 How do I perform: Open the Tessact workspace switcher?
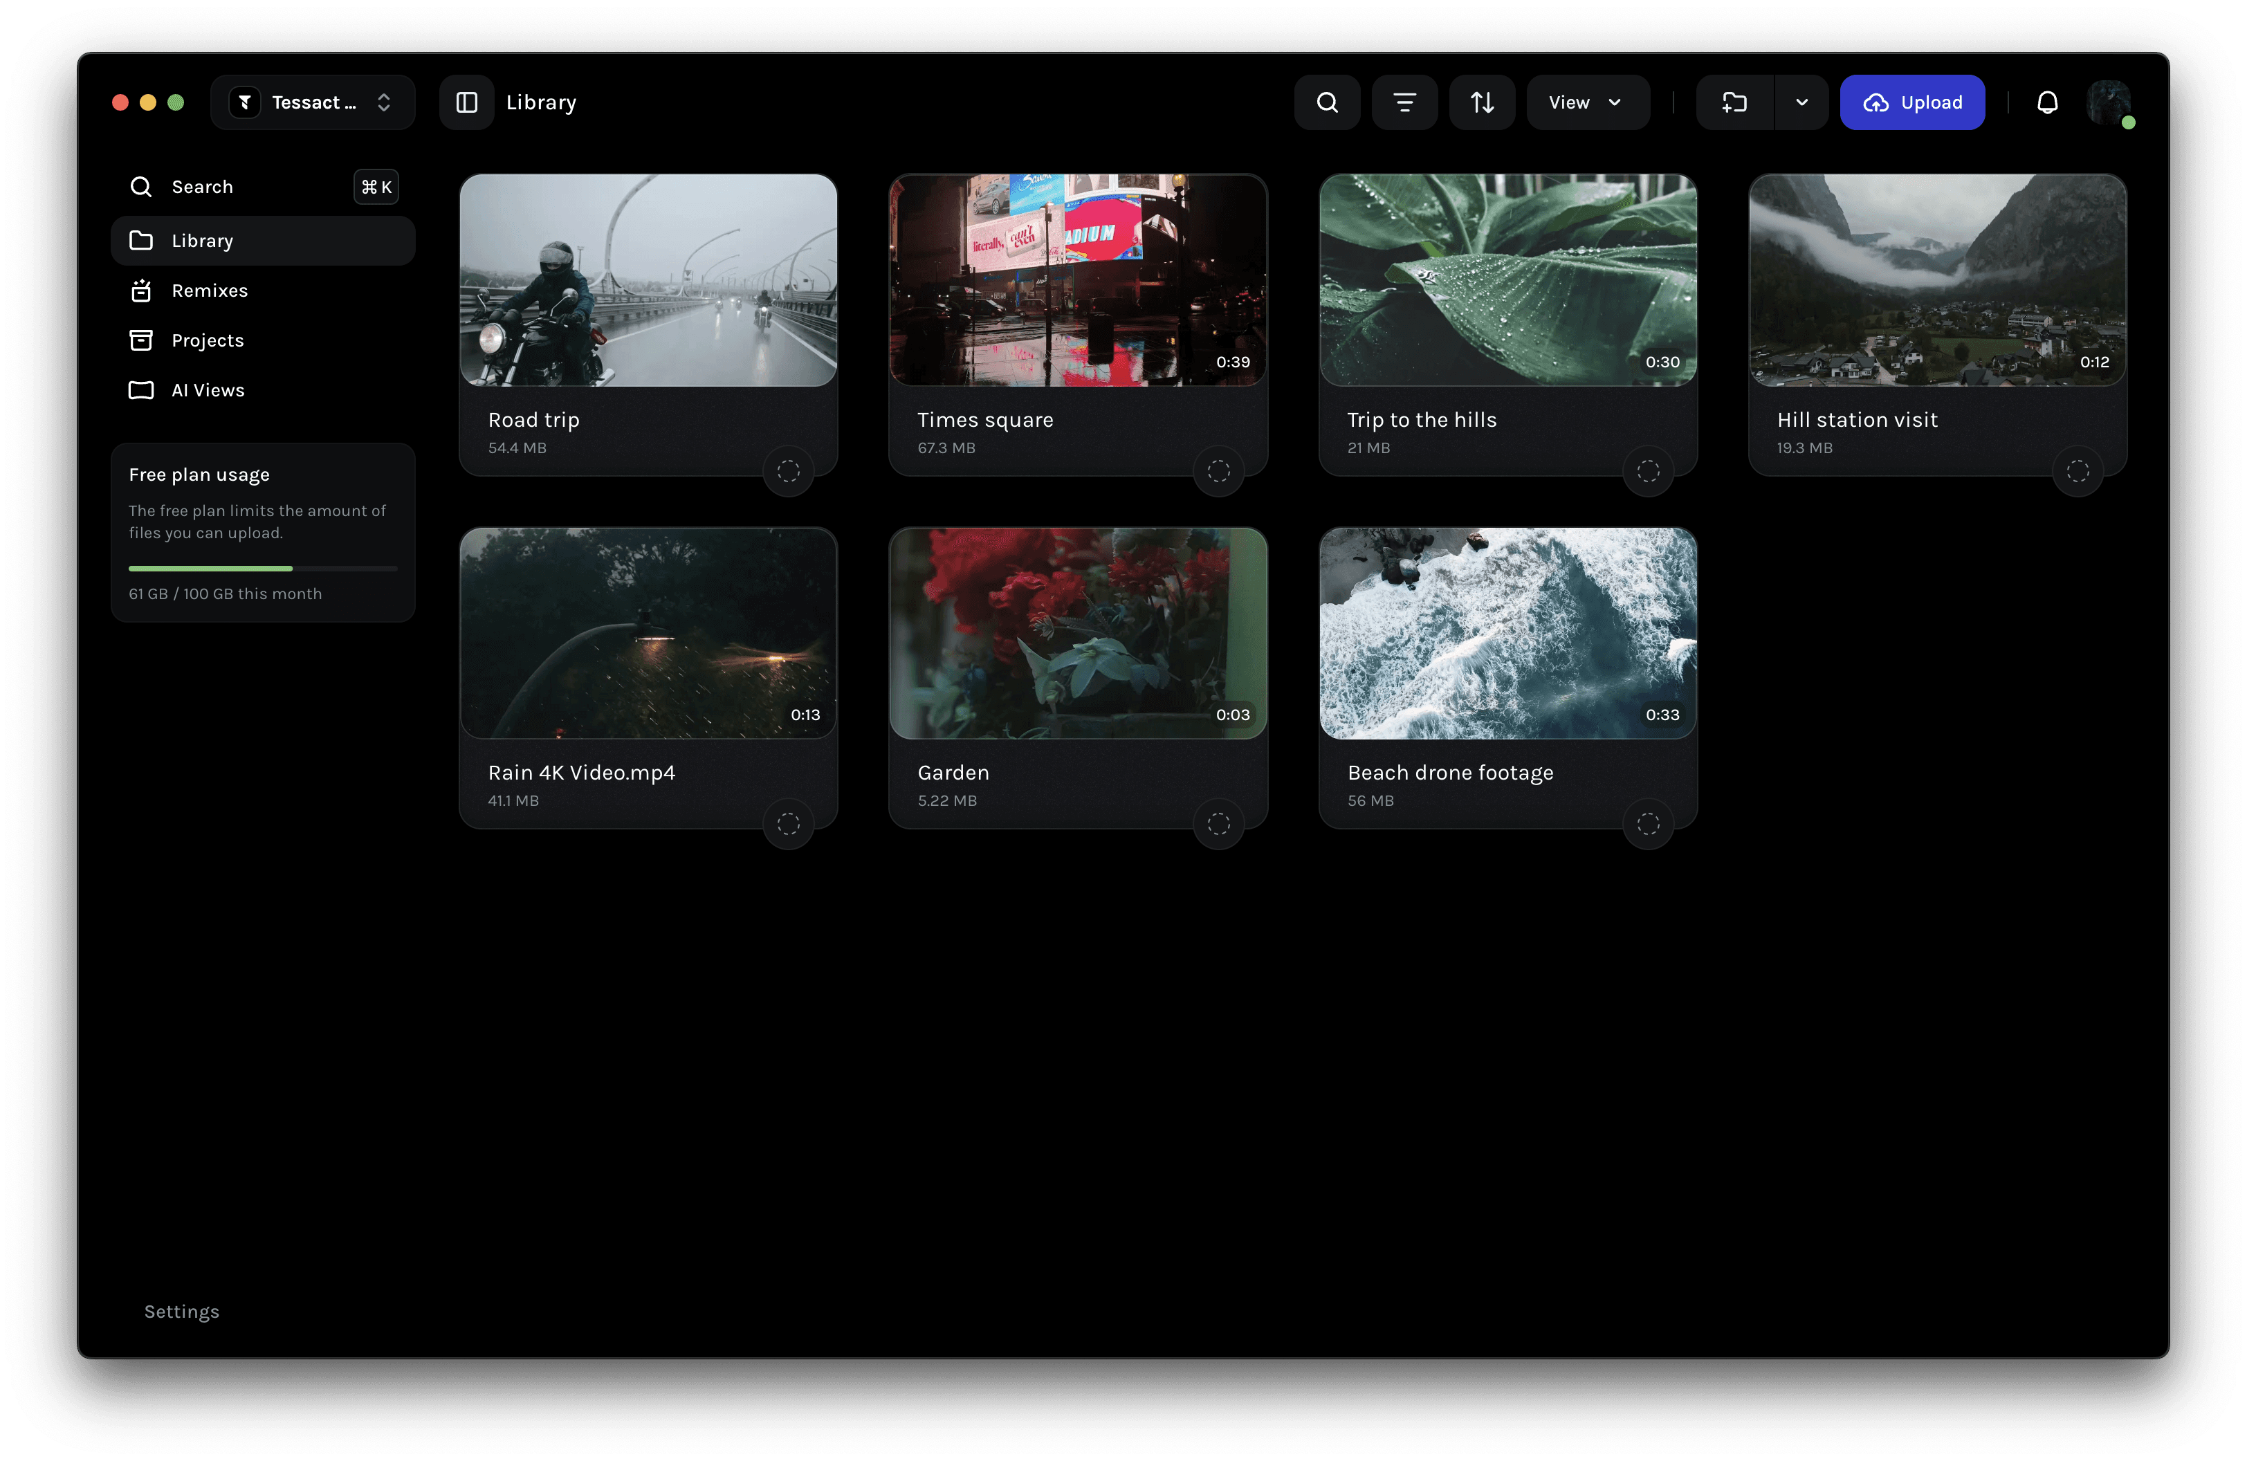click(x=313, y=102)
